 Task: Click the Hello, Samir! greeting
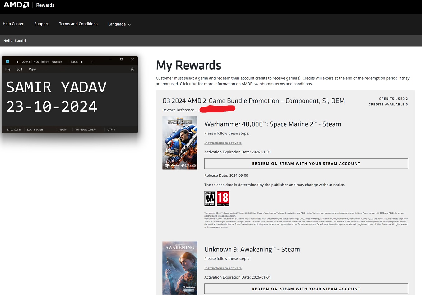[15, 41]
